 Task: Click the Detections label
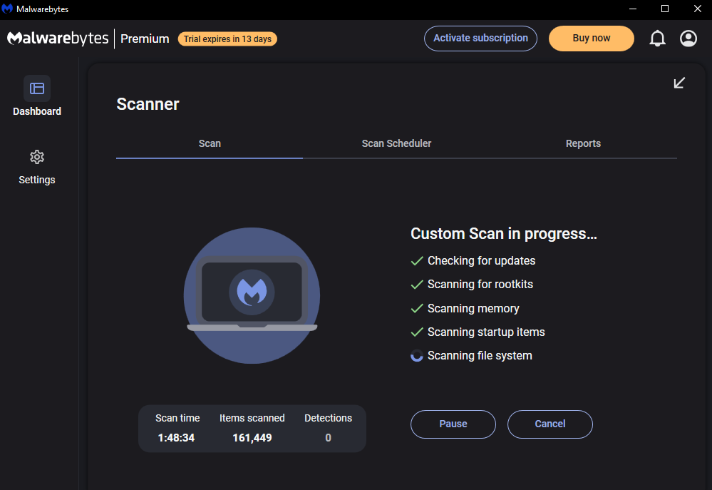point(328,418)
